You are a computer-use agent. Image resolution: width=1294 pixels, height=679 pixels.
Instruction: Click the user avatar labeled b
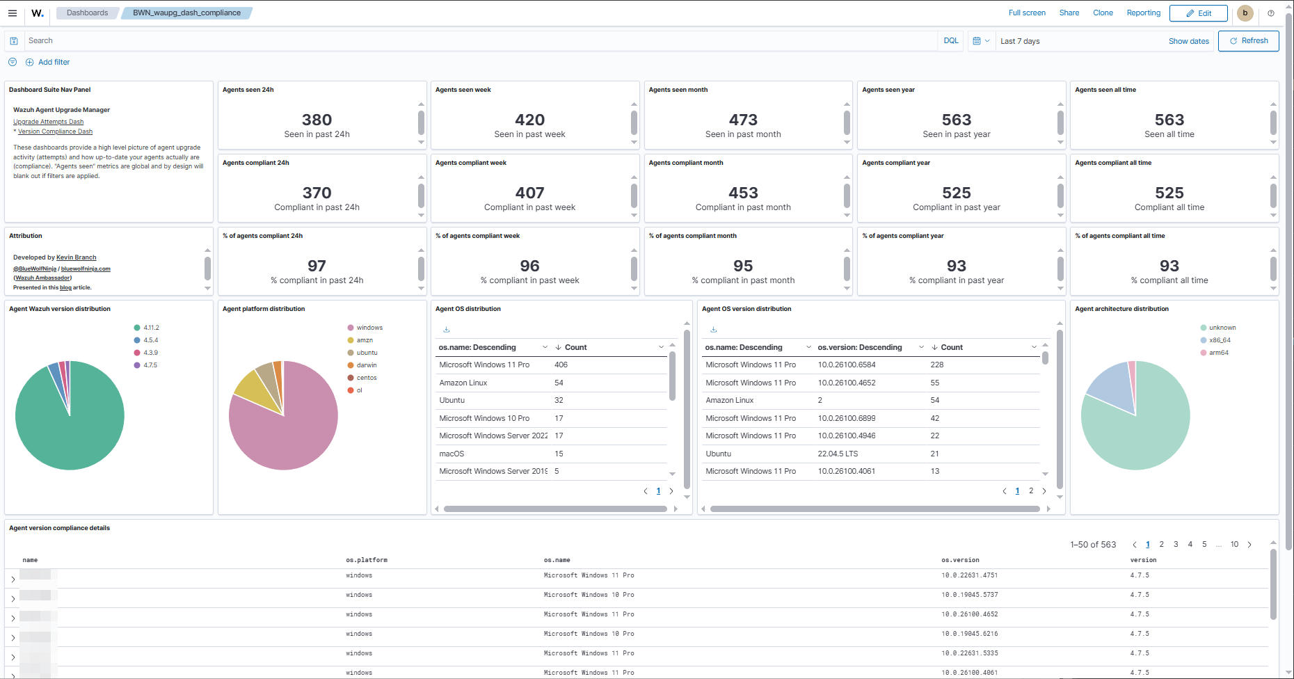point(1245,13)
